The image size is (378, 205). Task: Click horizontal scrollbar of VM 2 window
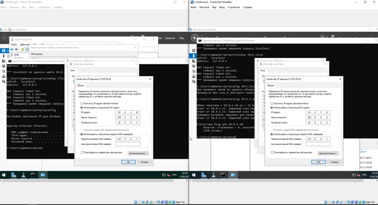pyautogui.click(x=278, y=180)
